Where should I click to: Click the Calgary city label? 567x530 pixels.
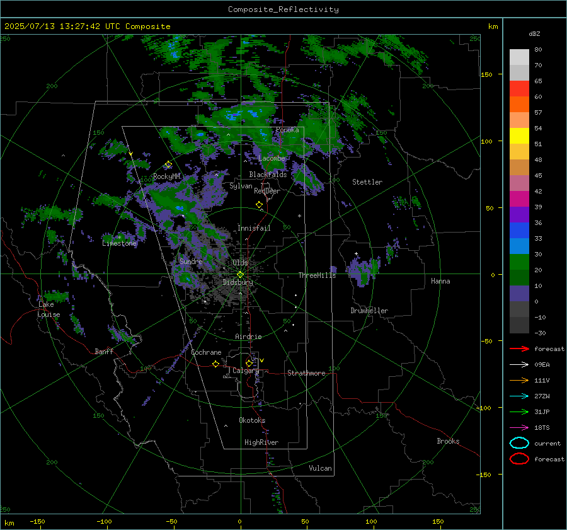[x=246, y=371]
